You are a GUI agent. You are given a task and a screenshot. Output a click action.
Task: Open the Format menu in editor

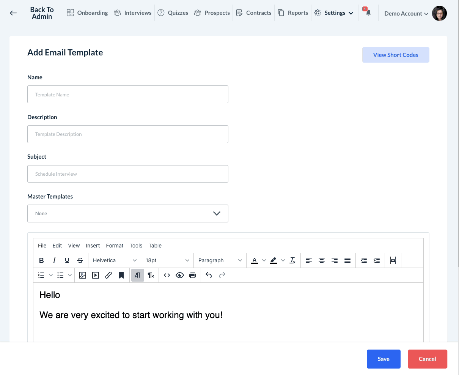[115, 246]
